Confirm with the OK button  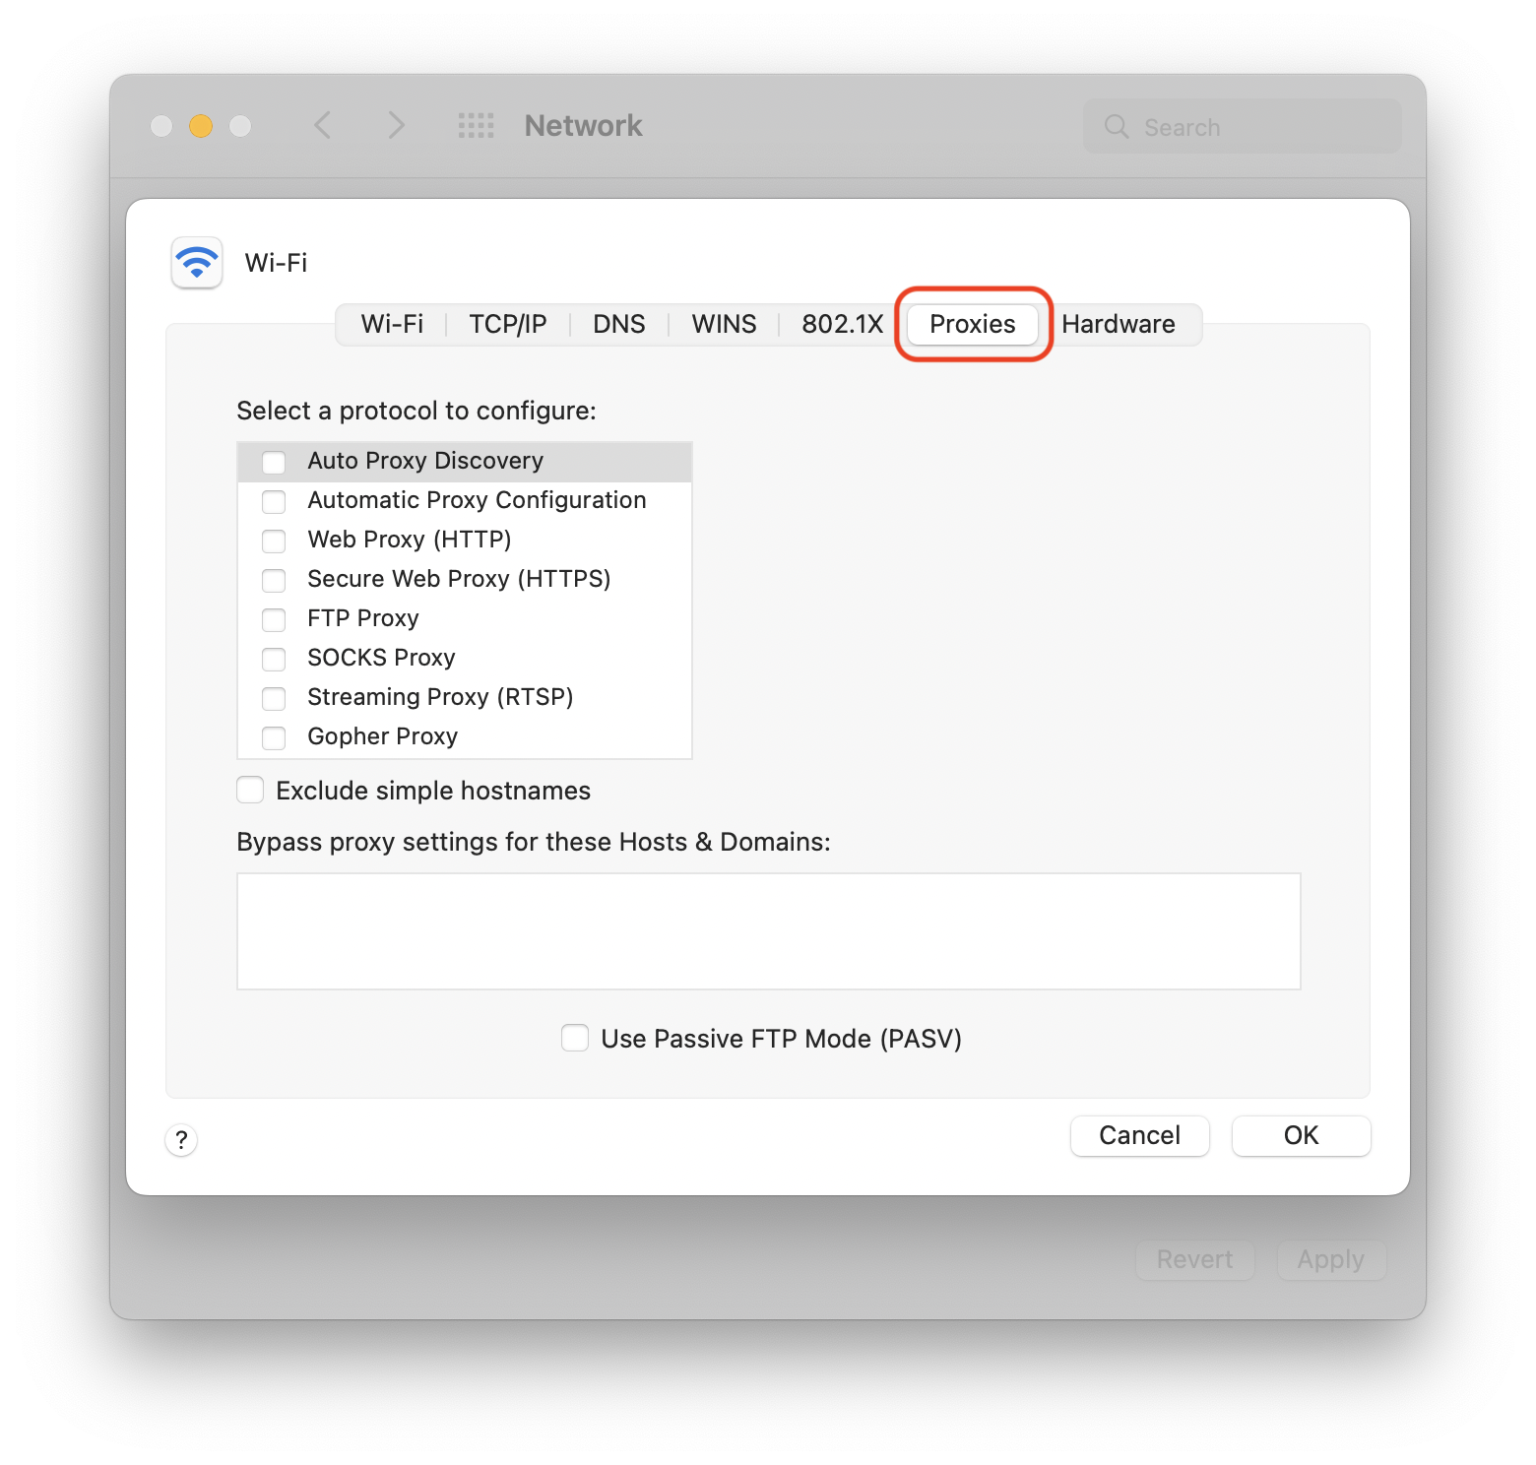click(x=1301, y=1135)
